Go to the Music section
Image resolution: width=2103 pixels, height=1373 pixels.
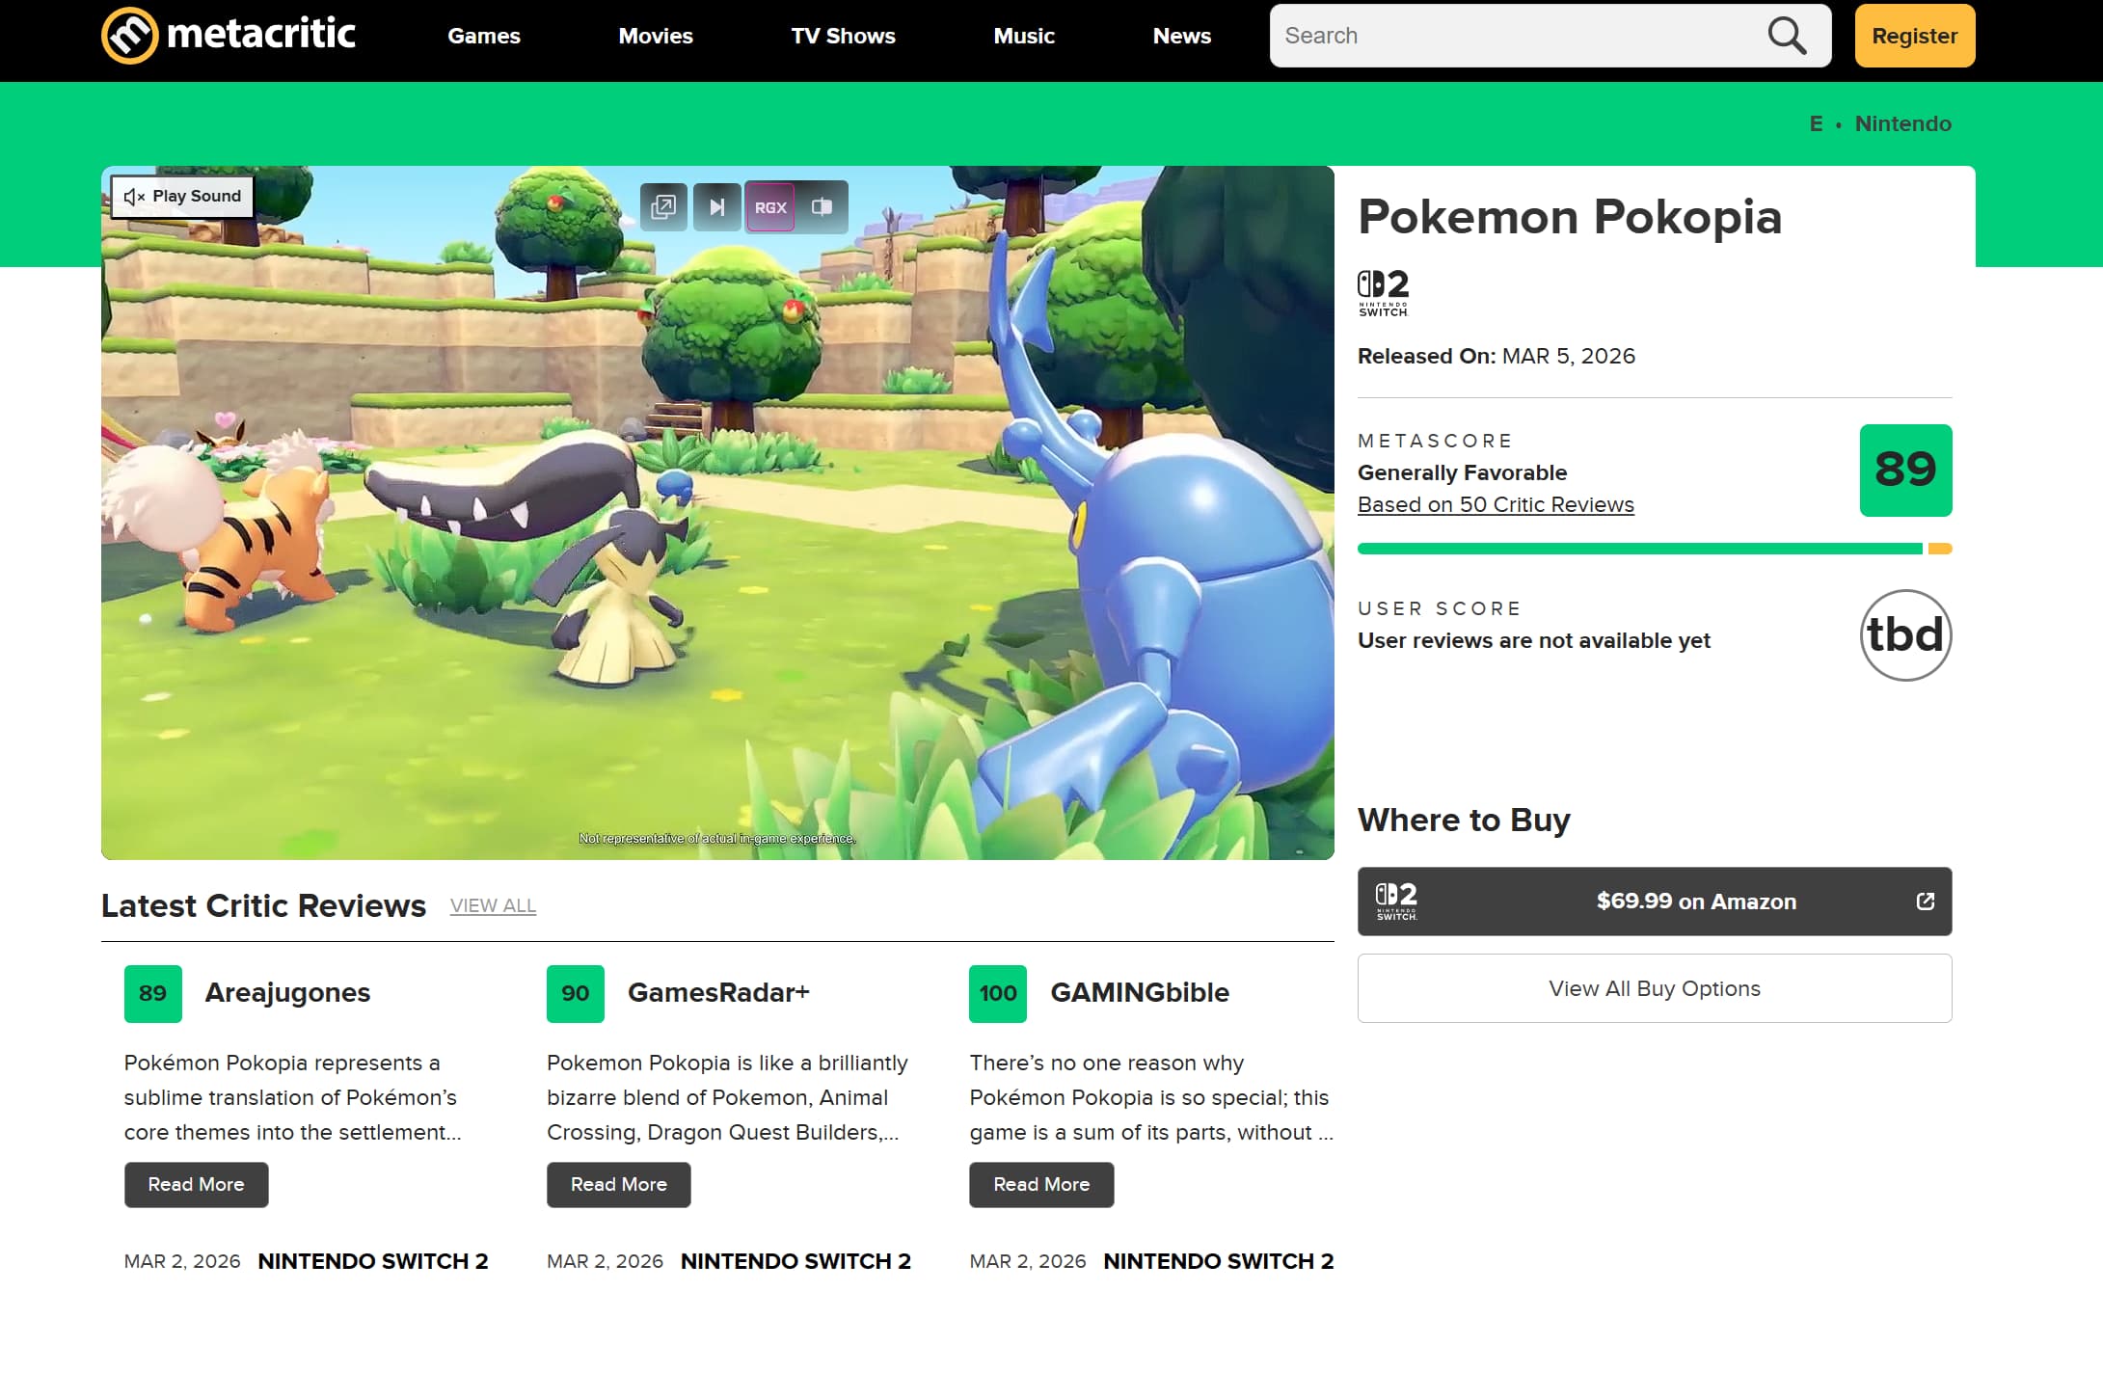tap(1023, 36)
